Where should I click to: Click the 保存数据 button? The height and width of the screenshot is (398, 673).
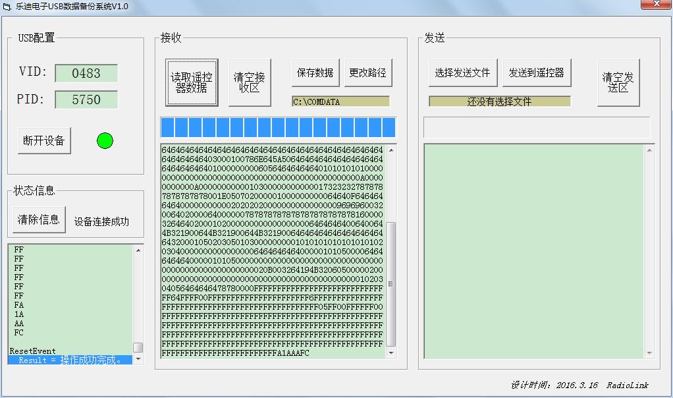coord(315,72)
